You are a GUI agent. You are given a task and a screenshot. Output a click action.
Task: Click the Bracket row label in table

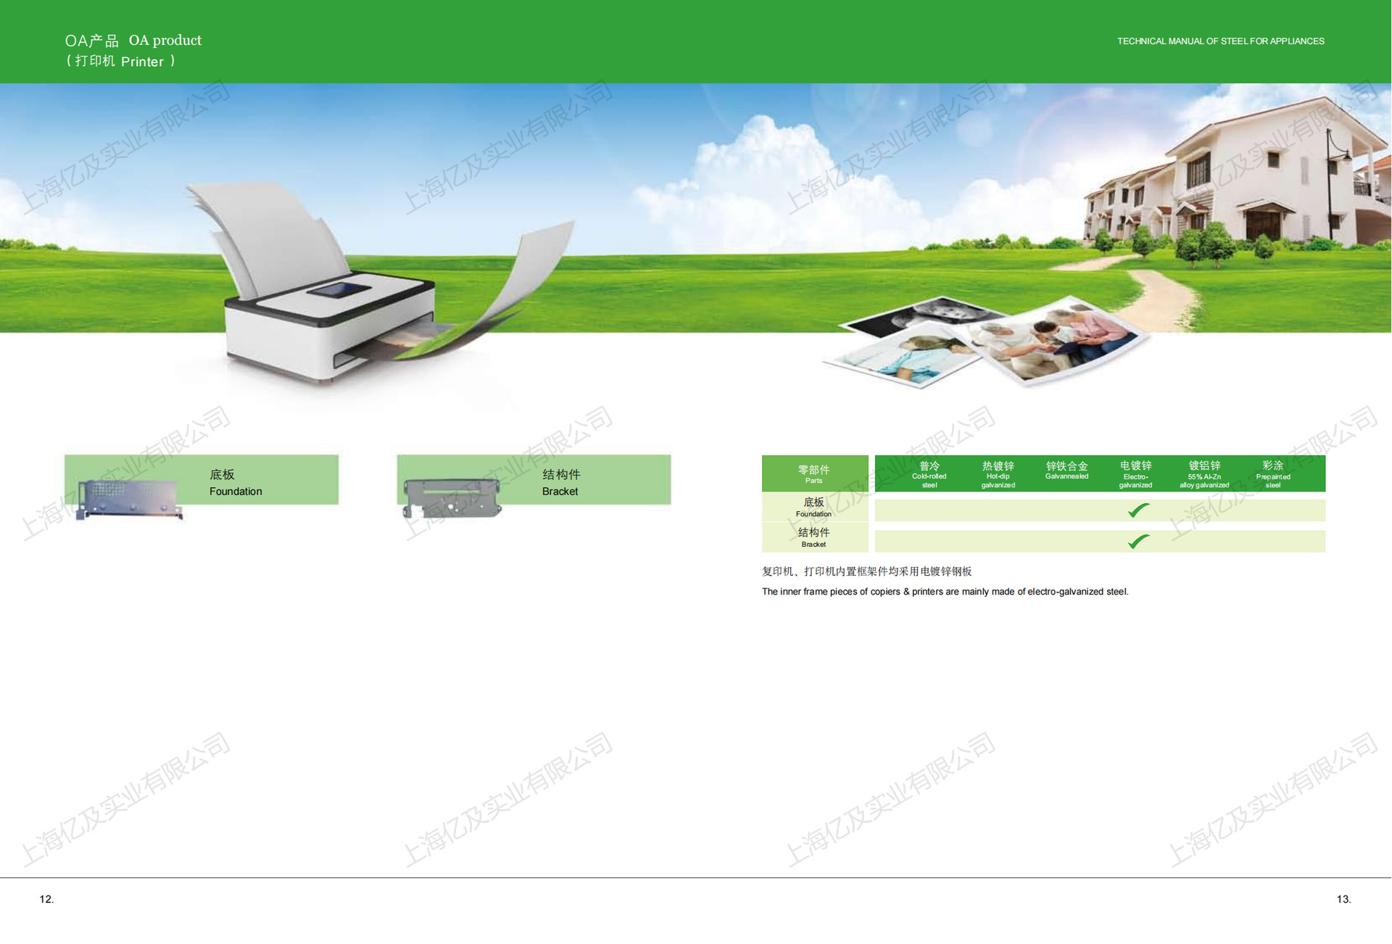(814, 537)
